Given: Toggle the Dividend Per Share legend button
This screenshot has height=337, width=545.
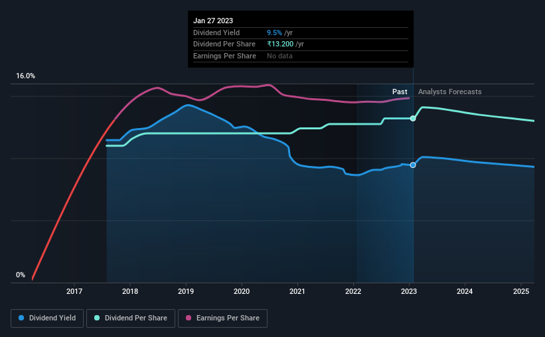Looking at the screenshot, I should pyautogui.click(x=131, y=318).
